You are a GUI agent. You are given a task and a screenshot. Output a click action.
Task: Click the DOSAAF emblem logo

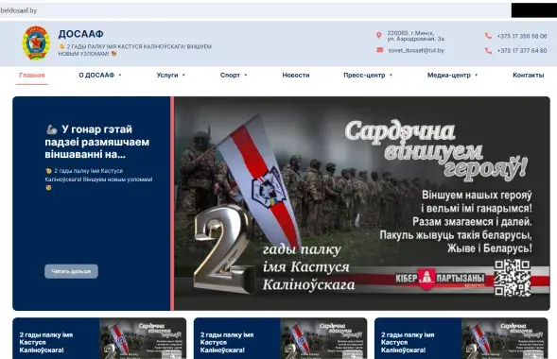coord(36,43)
